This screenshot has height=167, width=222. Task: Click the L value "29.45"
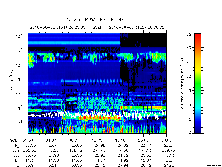100,165
